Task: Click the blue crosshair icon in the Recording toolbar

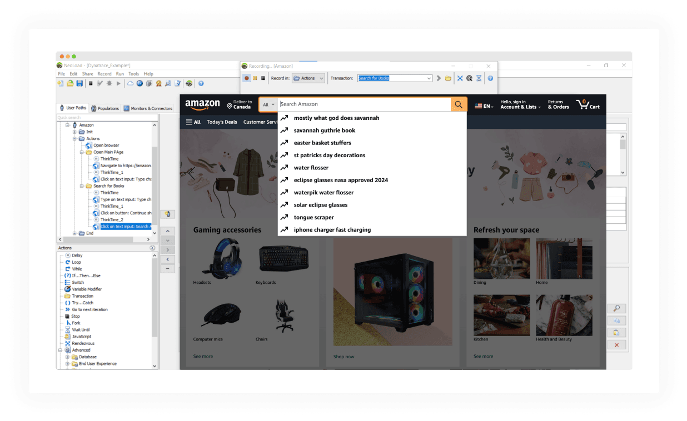Action: pyautogui.click(x=460, y=78)
